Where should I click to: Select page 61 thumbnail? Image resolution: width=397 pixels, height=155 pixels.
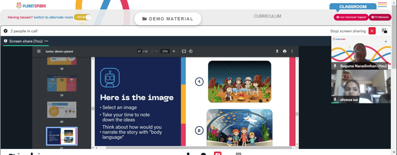pos(62,136)
